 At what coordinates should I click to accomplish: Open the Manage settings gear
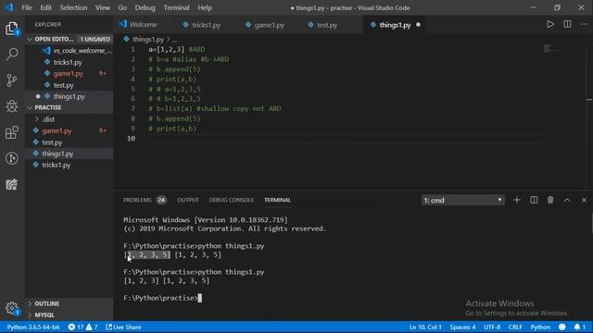[x=12, y=308]
